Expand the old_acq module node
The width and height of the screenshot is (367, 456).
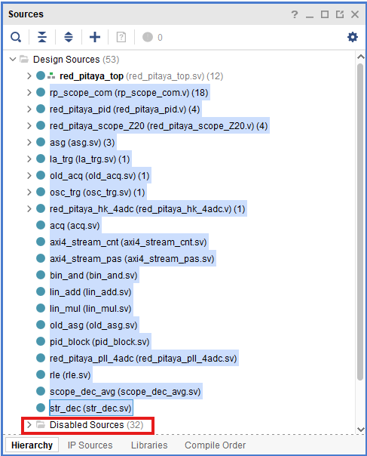29,175
